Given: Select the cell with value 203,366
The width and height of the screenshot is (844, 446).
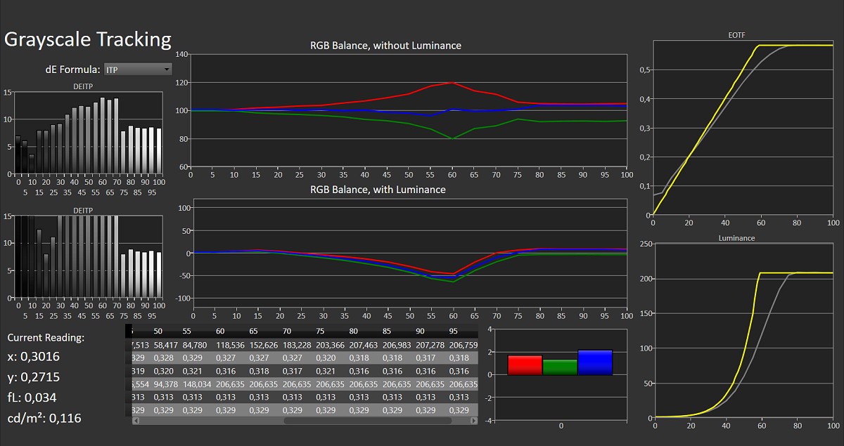Looking at the screenshot, I should point(329,344).
